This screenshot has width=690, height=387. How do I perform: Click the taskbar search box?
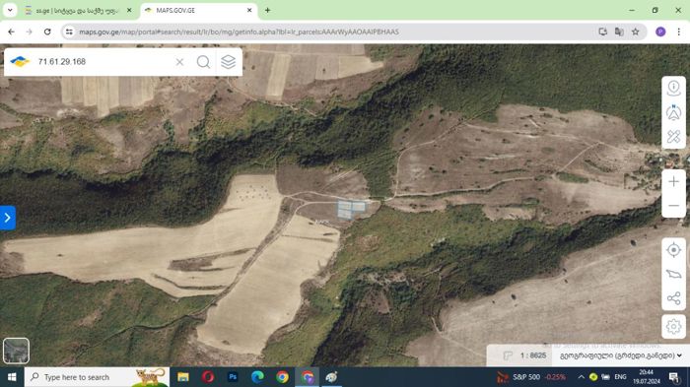[x=97, y=377]
